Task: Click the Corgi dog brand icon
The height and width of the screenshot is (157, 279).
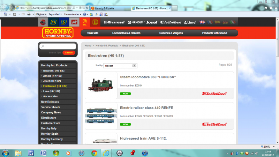Action: (74, 22)
